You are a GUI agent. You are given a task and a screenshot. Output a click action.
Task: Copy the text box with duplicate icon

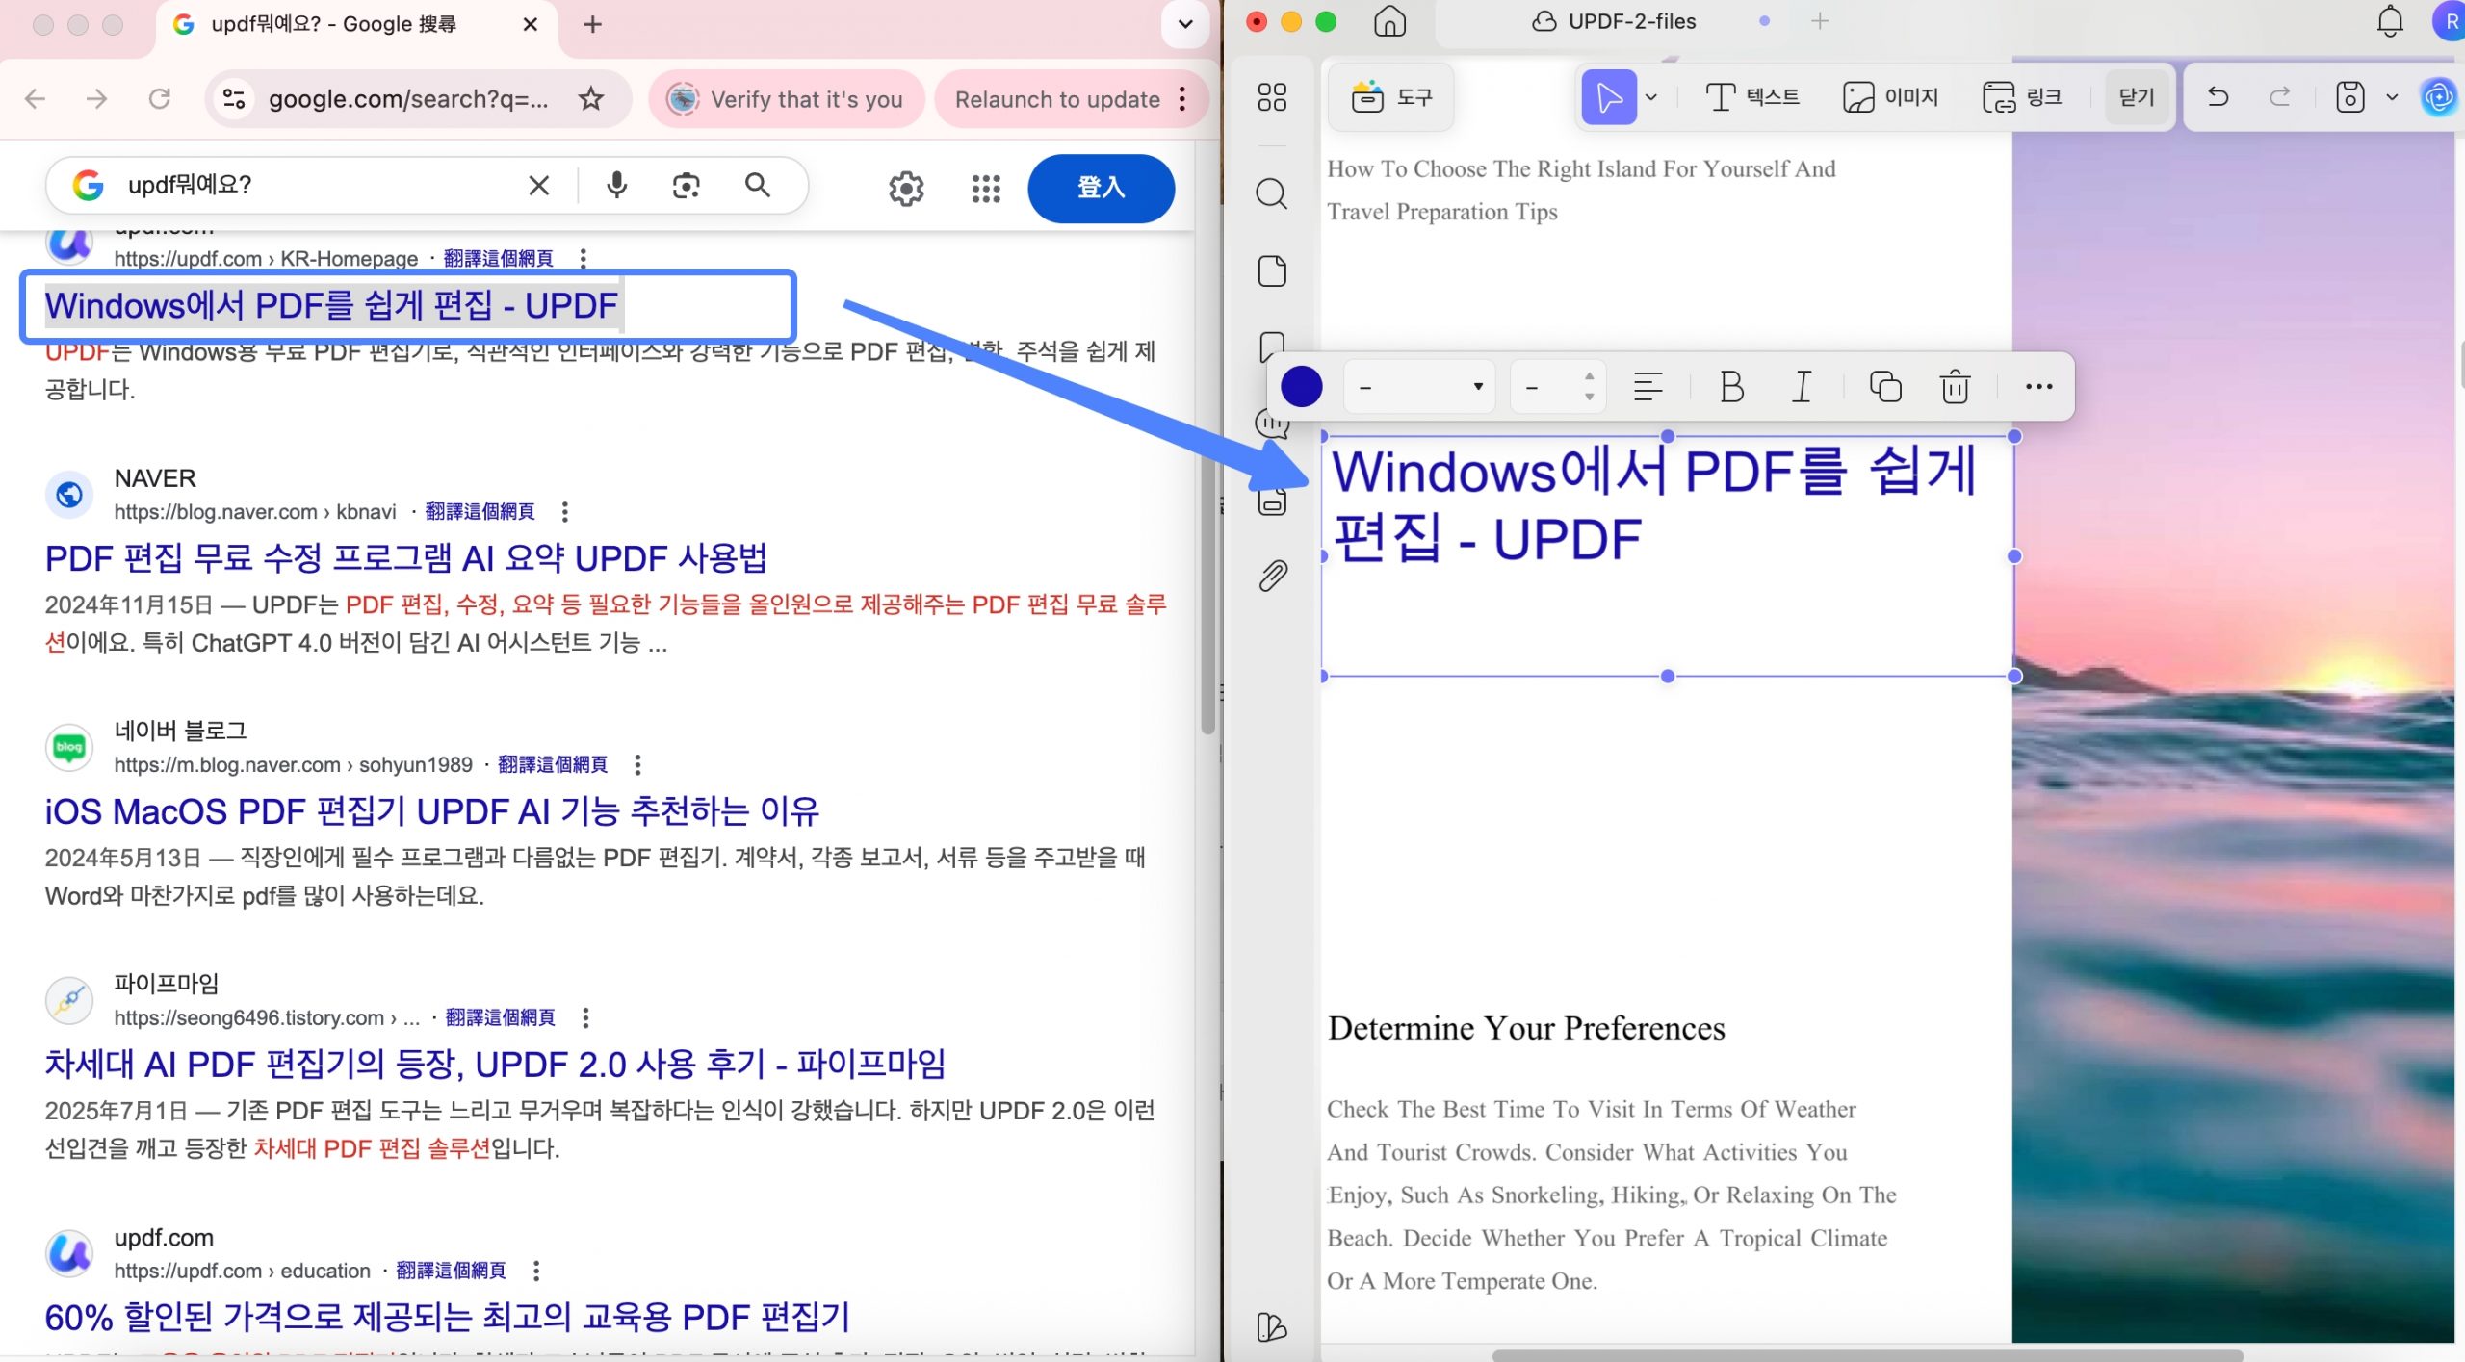click(x=1885, y=387)
